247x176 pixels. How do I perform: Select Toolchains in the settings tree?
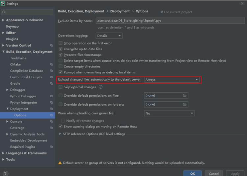pos(18,58)
